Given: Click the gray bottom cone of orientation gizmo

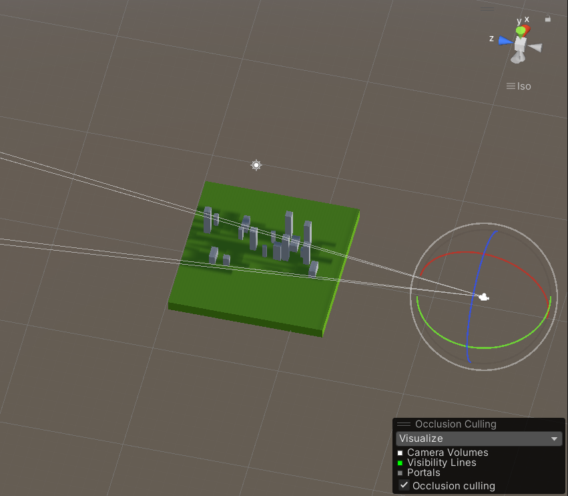Looking at the screenshot, I should point(517,58).
